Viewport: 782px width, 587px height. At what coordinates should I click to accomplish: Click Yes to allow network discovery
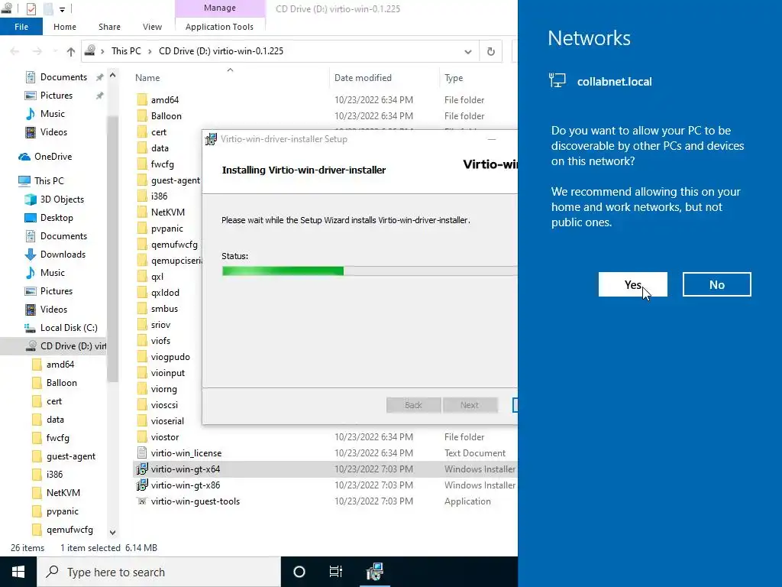point(632,284)
